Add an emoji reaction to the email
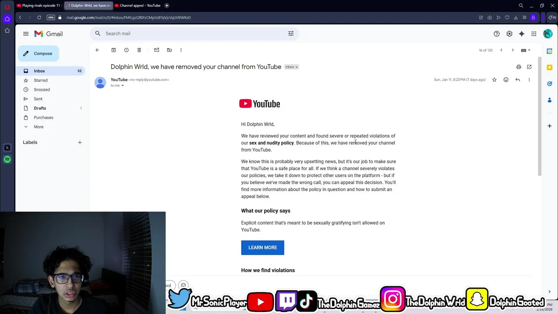The width and height of the screenshot is (558, 314). click(506, 80)
